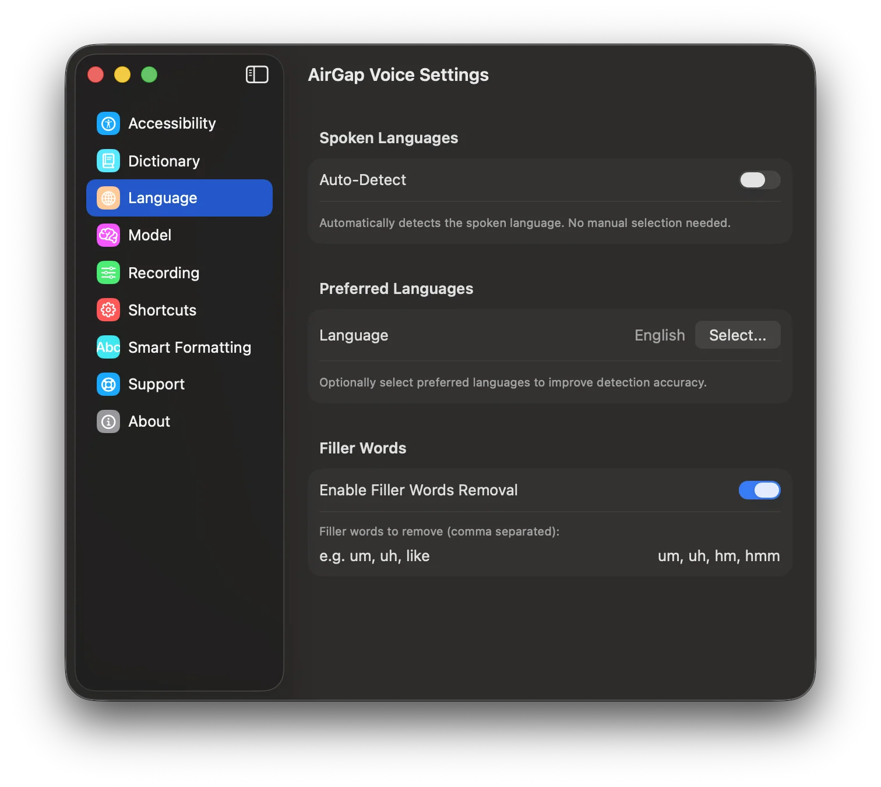The width and height of the screenshot is (881, 787).
Task: Click the 'e.g. um, uh, like' example text
Action: pyautogui.click(x=374, y=556)
